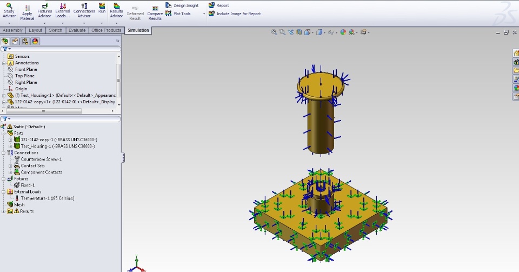The height and width of the screenshot is (272, 519).
Task: Open ConfigurationManager tab
Action: tap(25, 41)
